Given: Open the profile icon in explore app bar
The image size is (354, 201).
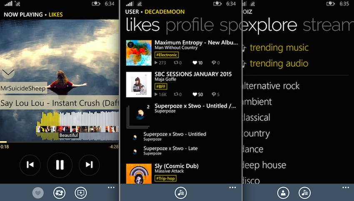Looking at the screenshot, I should [283, 193].
